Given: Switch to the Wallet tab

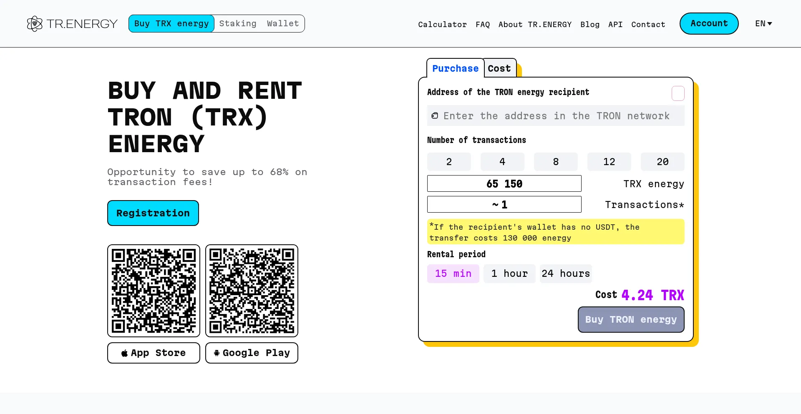Looking at the screenshot, I should [x=283, y=23].
